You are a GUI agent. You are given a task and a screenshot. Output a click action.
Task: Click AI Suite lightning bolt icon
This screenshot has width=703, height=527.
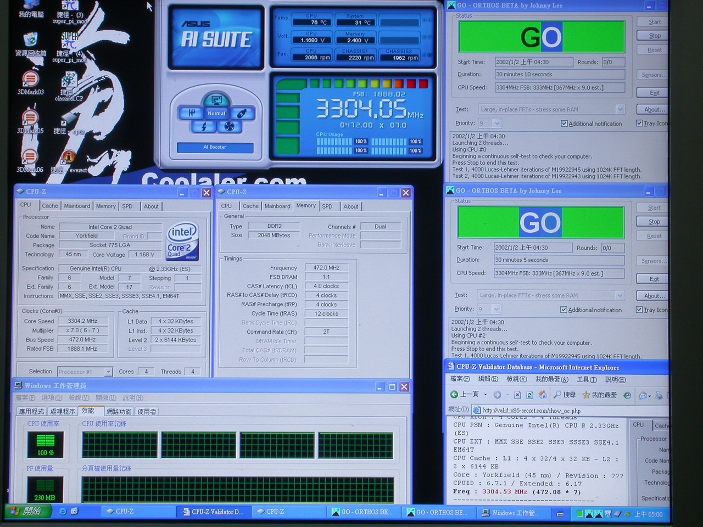click(204, 126)
